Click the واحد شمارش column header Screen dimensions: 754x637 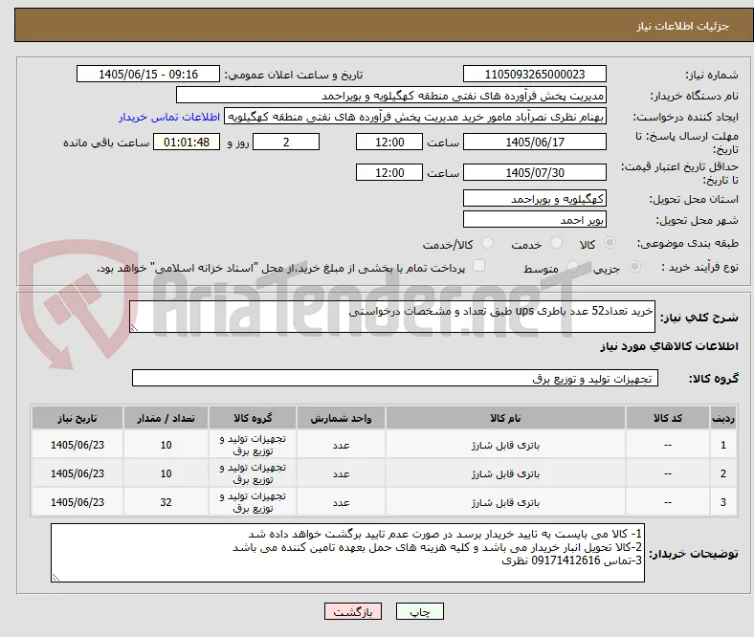coord(341,418)
